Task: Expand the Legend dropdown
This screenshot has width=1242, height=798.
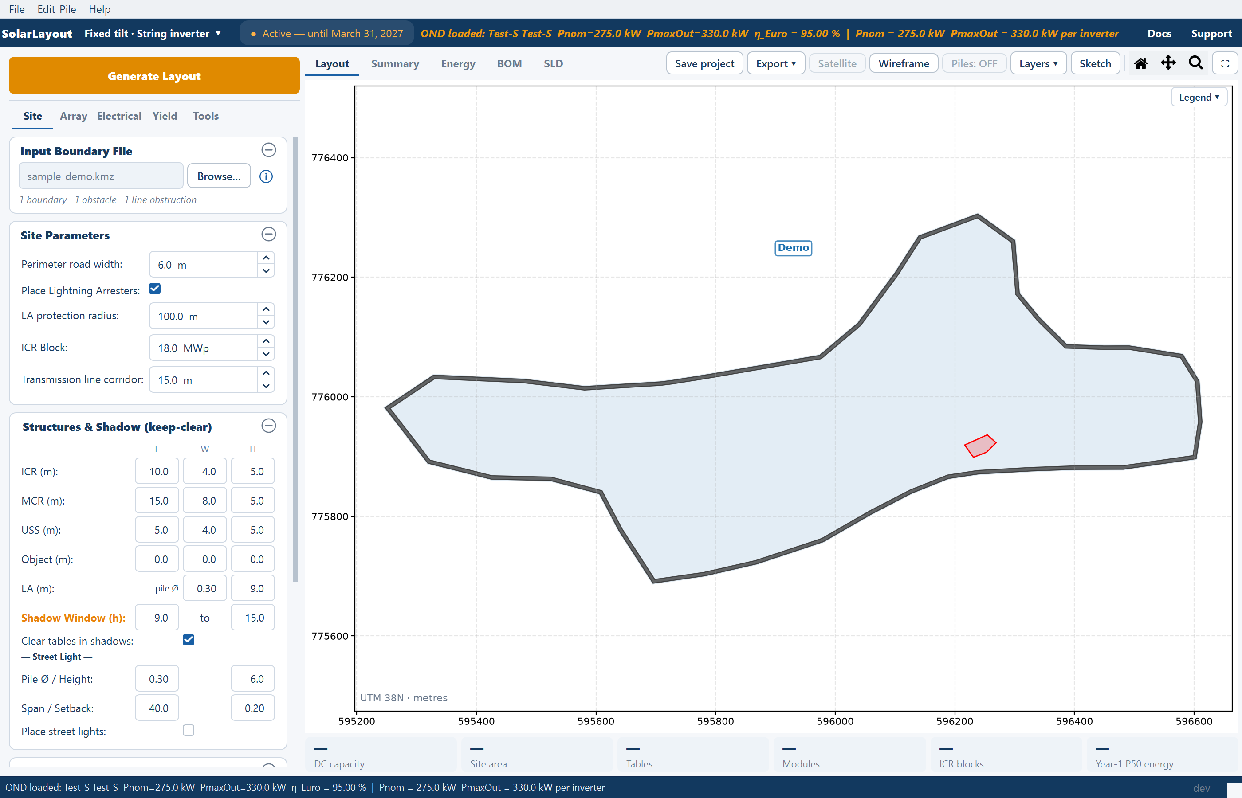Action: [x=1199, y=97]
